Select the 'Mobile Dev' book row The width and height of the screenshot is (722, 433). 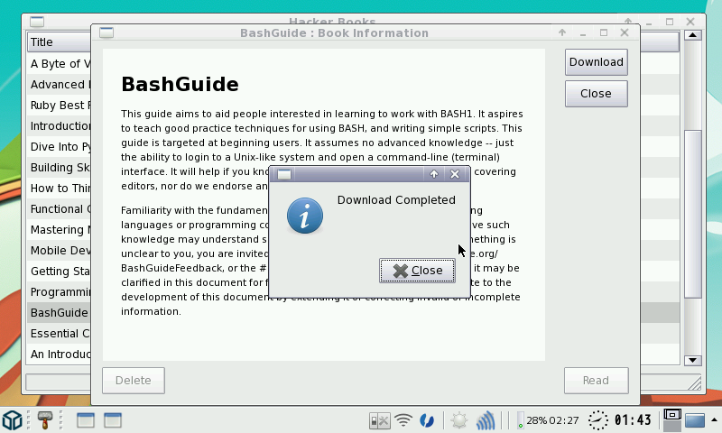pyautogui.click(x=59, y=250)
